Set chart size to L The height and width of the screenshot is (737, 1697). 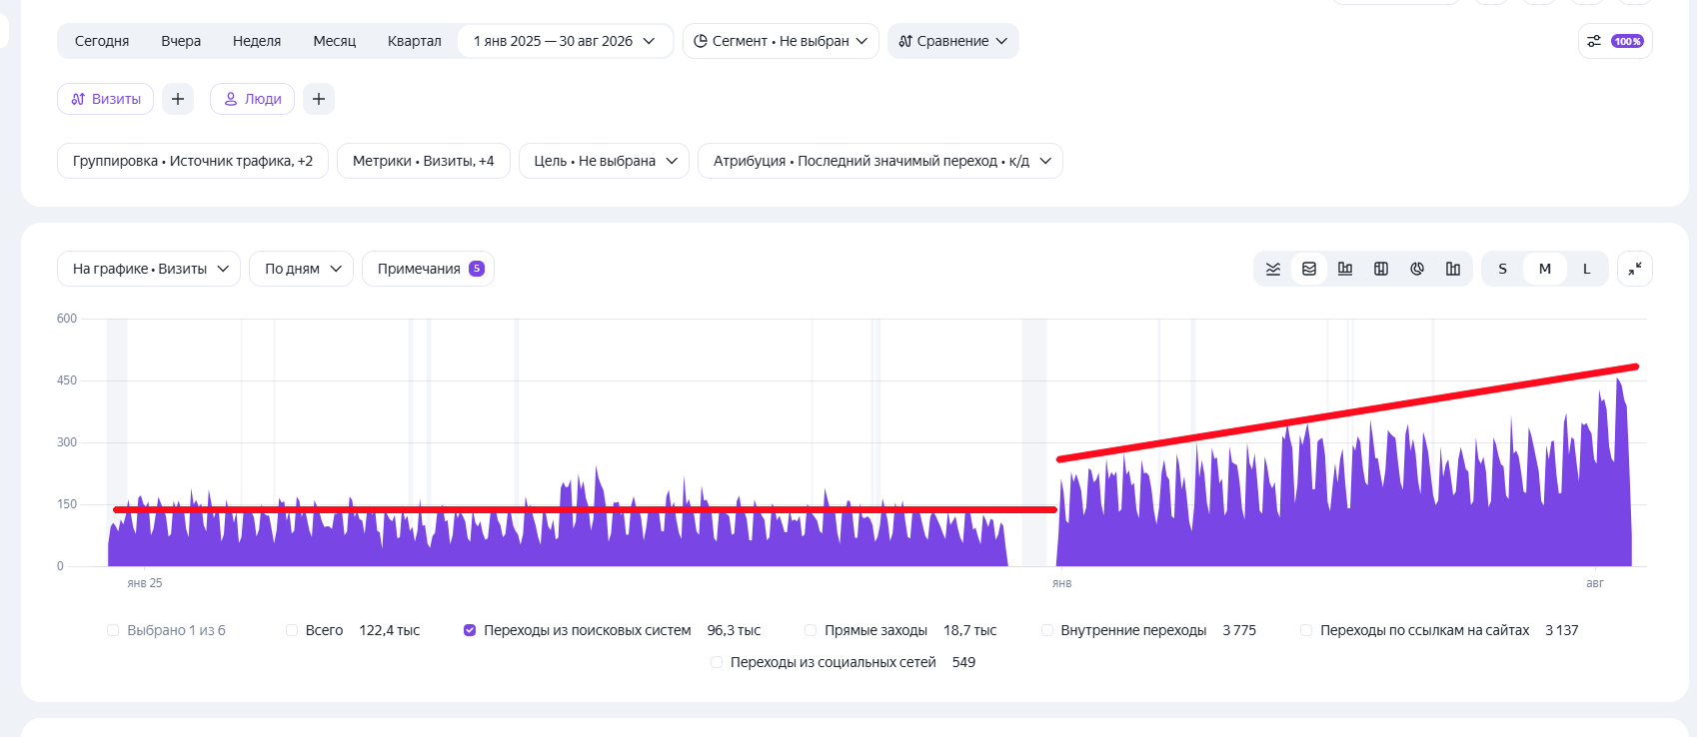tap(1586, 269)
